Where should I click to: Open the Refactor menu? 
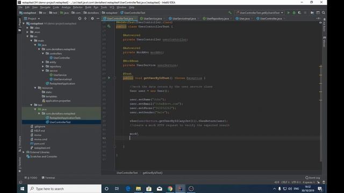[x=77, y=7]
